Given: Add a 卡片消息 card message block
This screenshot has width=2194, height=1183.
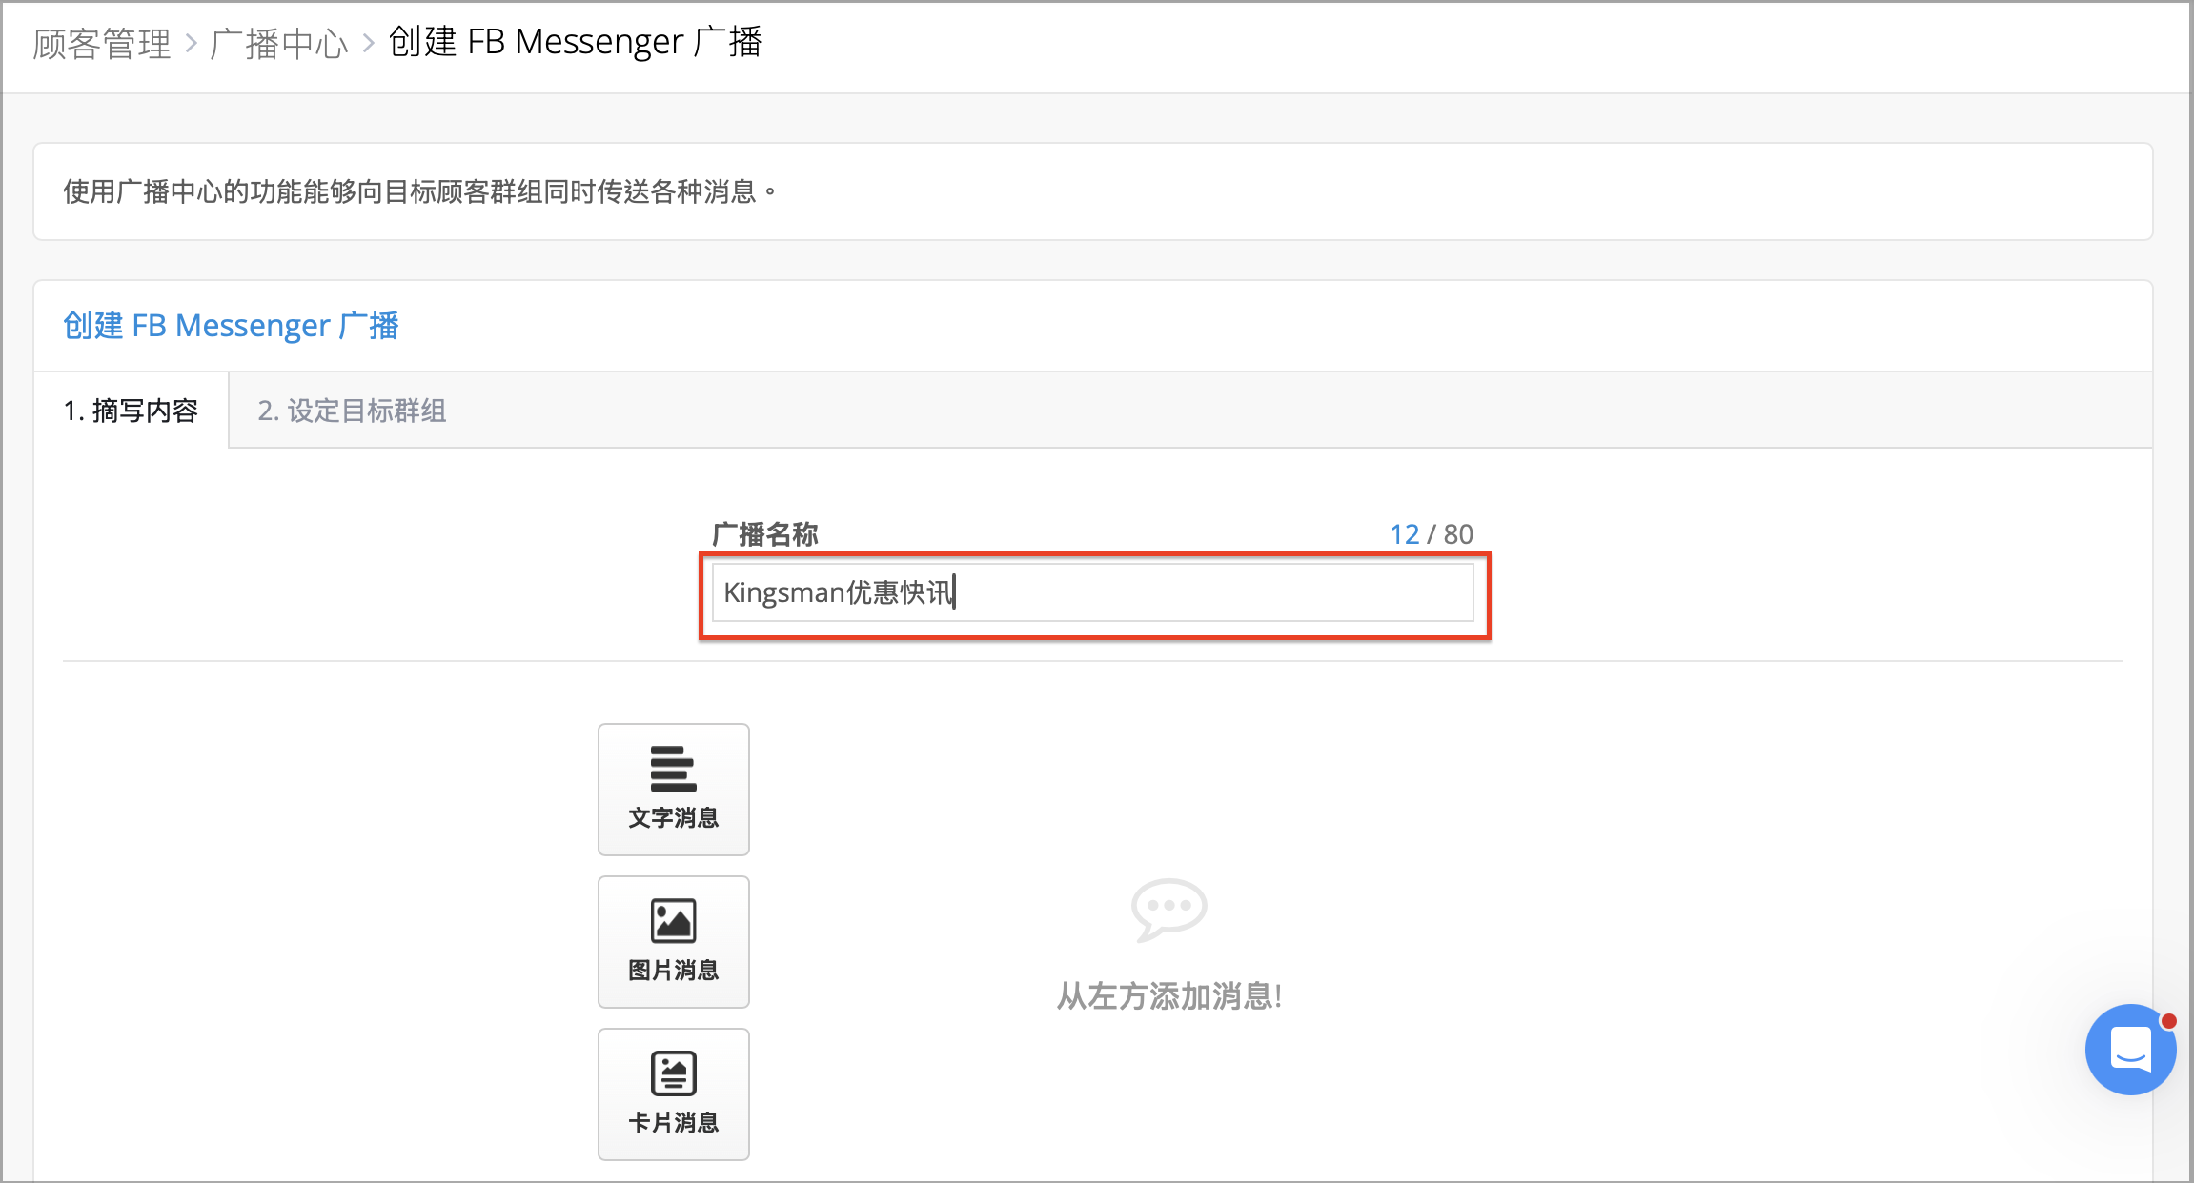Looking at the screenshot, I should (x=673, y=1093).
